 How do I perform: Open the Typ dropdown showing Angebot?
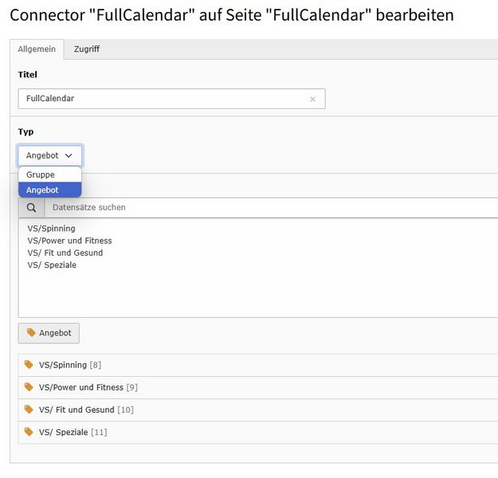pyautogui.click(x=49, y=155)
